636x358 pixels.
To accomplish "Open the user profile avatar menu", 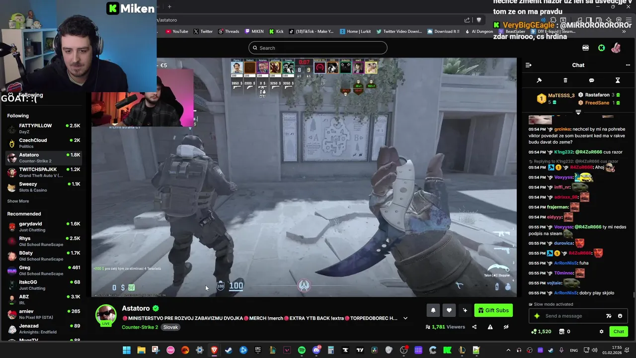I will (616, 48).
